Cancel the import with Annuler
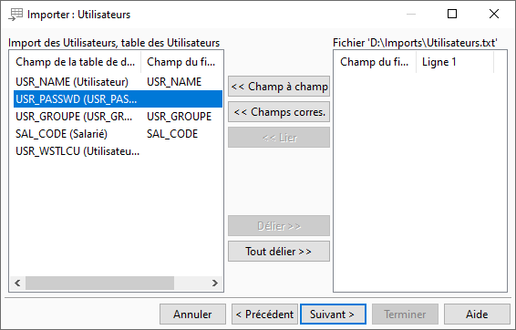The image size is (516, 330). 193,315
